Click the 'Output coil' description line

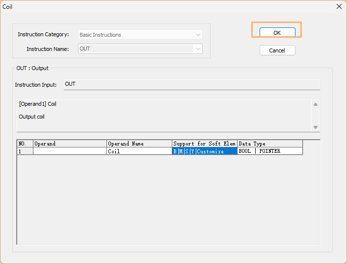(31, 117)
